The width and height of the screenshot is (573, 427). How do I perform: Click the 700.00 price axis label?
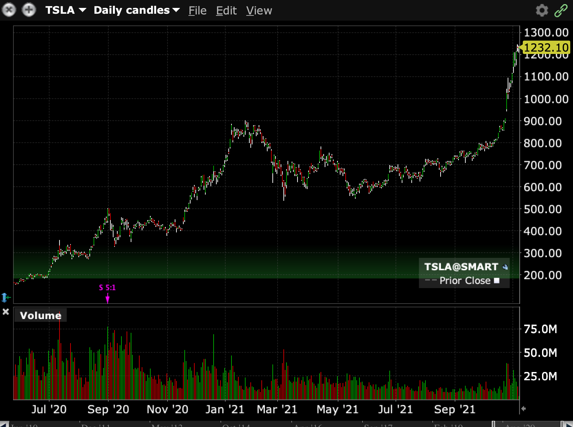[x=542, y=165]
